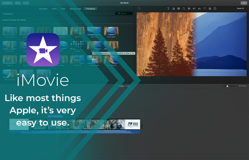Select the Page Curl Right transition
The image size is (249, 160).
point(10,74)
